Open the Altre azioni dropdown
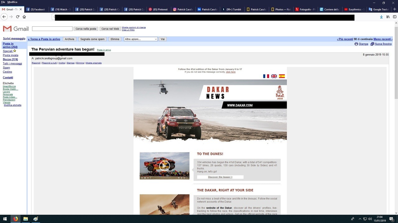The image size is (398, 223). [x=141, y=39]
